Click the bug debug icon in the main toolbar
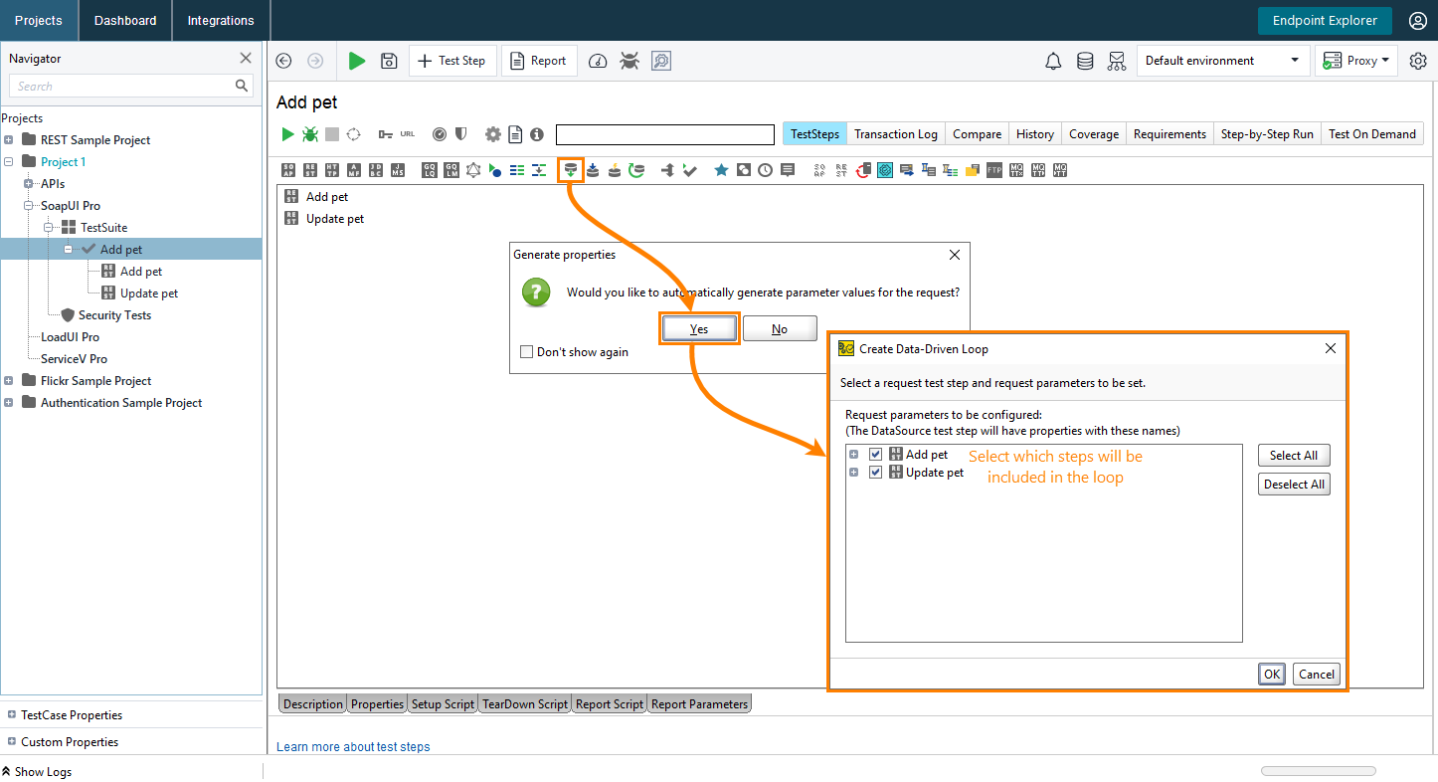This screenshot has width=1438, height=782. click(x=629, y=61)
